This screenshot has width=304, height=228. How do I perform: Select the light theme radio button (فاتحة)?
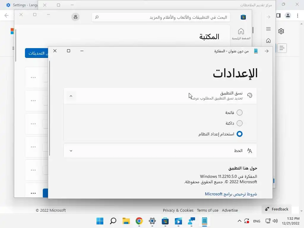(x=240, y=113)
